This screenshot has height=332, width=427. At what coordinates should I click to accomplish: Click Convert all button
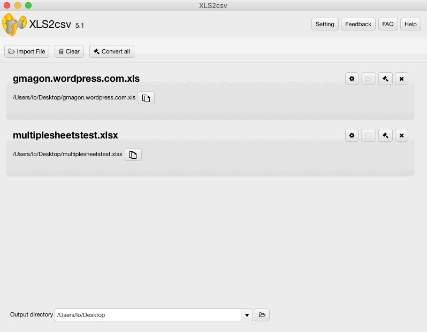(x=112, y=51)
